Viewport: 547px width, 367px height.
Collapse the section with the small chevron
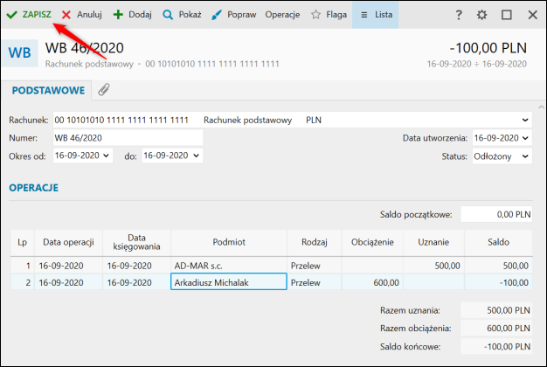pyautogui.click(x=542, y=107)
